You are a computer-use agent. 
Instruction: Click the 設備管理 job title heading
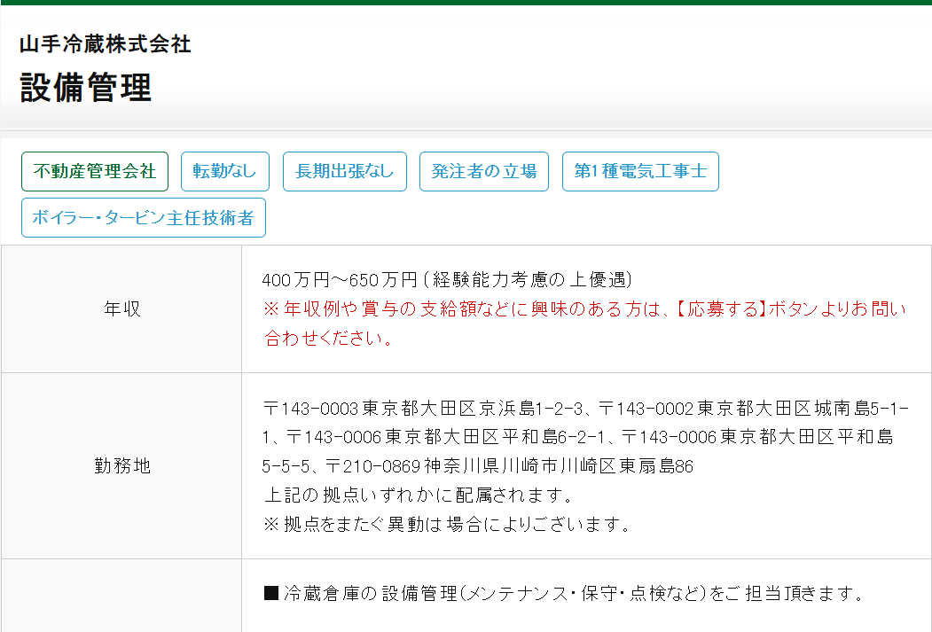click(x=85, y=88)
